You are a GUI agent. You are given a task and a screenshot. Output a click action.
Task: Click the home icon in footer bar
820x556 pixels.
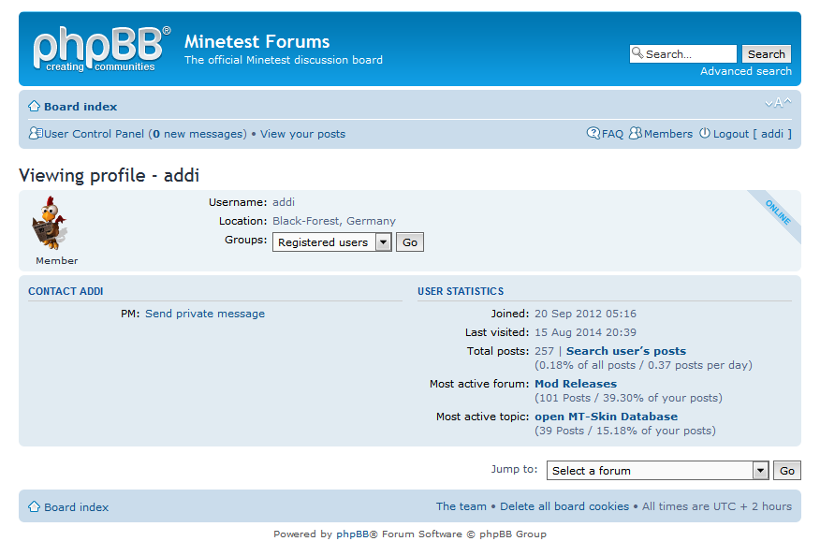click(34, 507)
